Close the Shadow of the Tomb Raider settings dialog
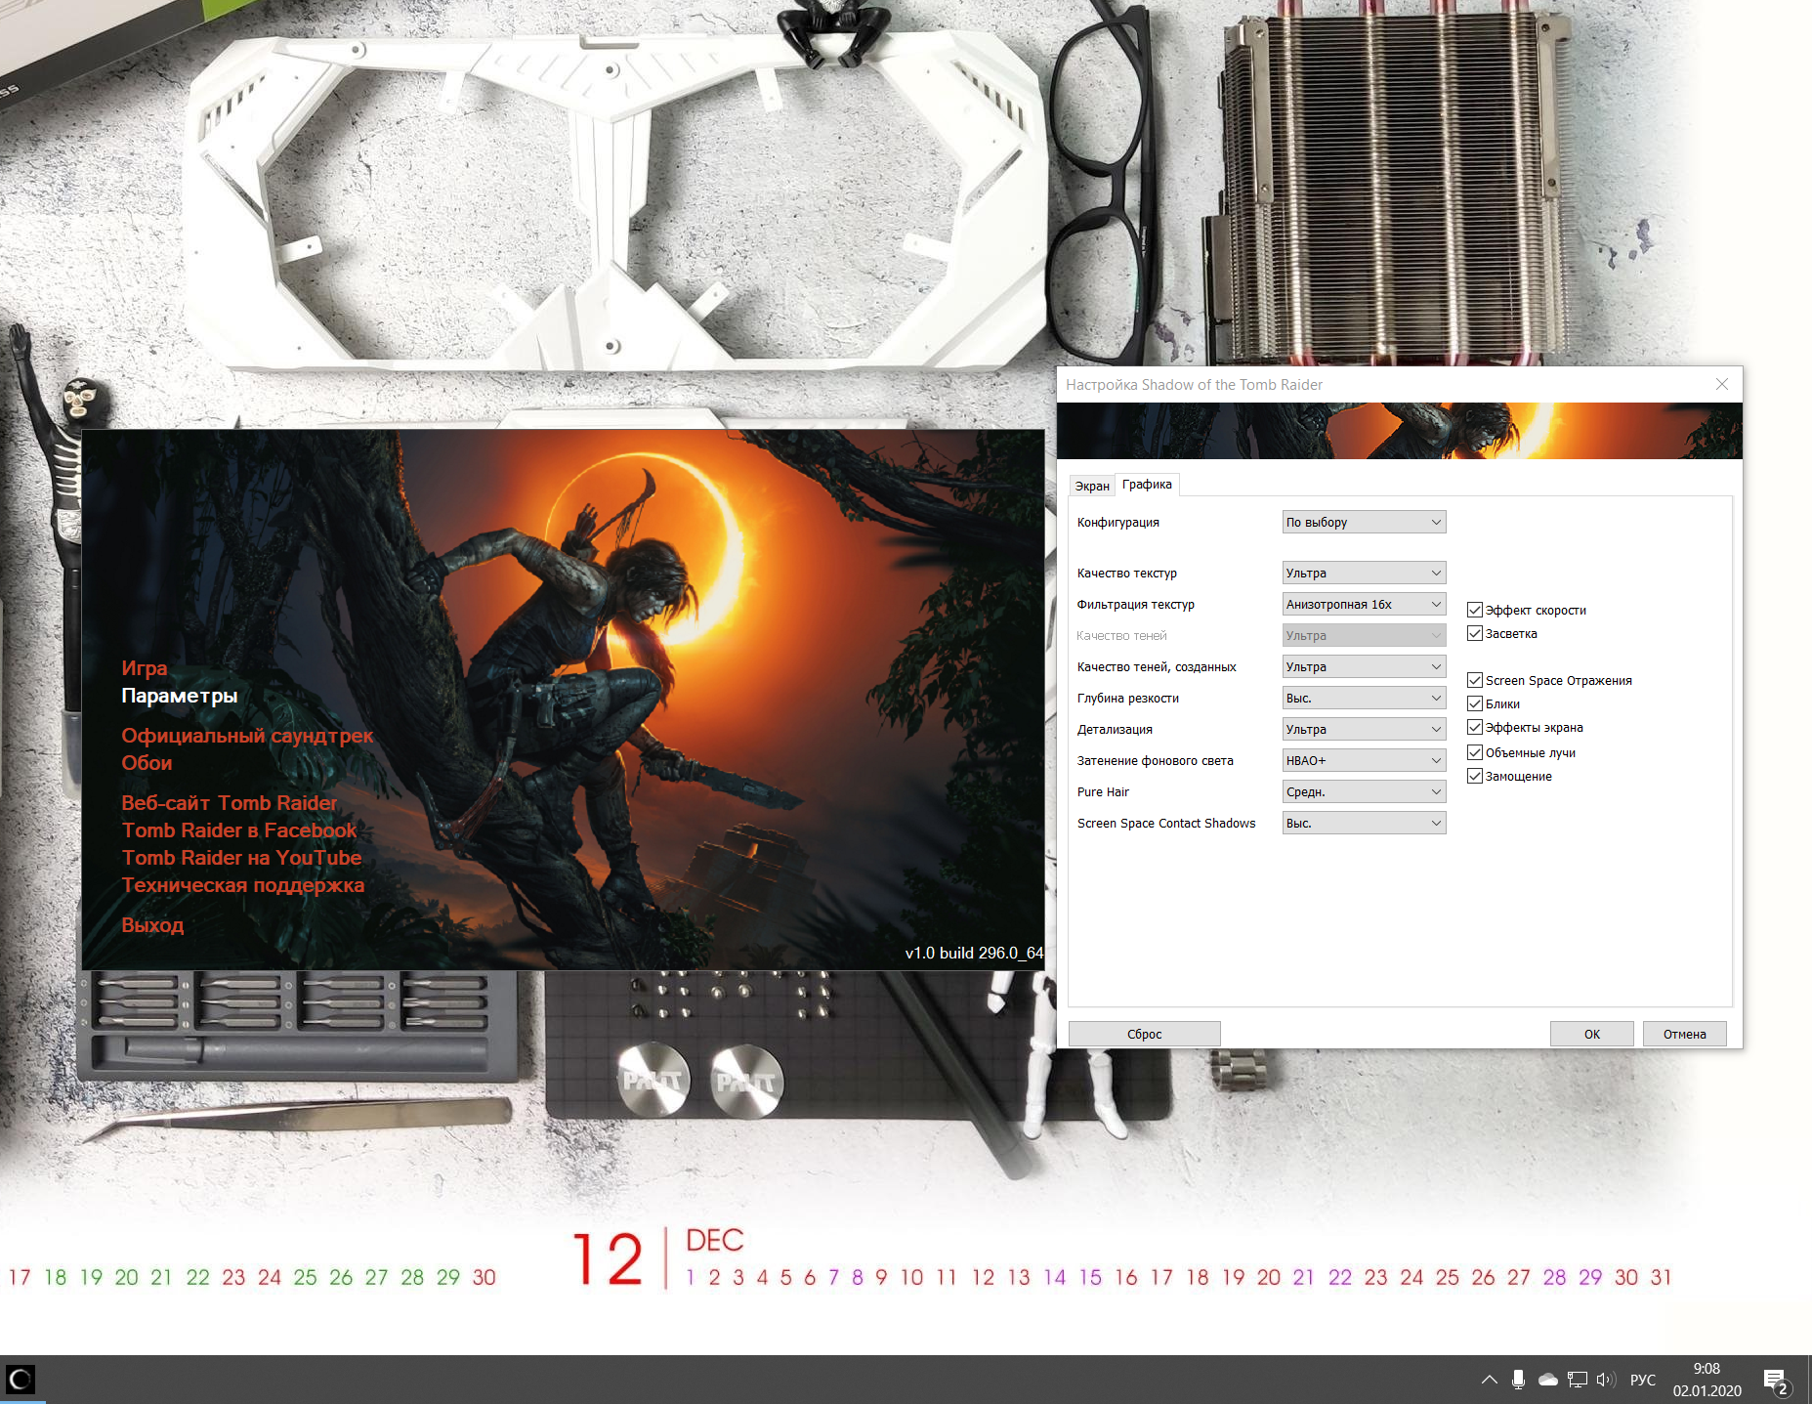This screenshot has height=1404, width=1812. 1722,385
